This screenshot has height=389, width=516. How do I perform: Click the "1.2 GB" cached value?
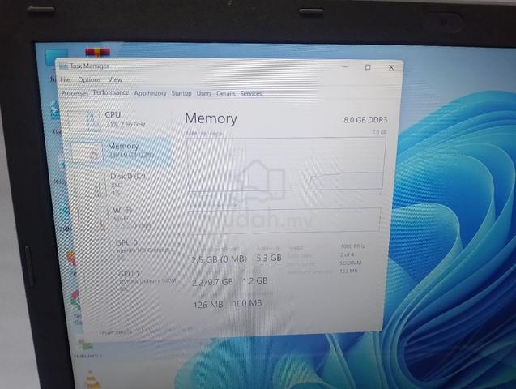click(255, 281)
